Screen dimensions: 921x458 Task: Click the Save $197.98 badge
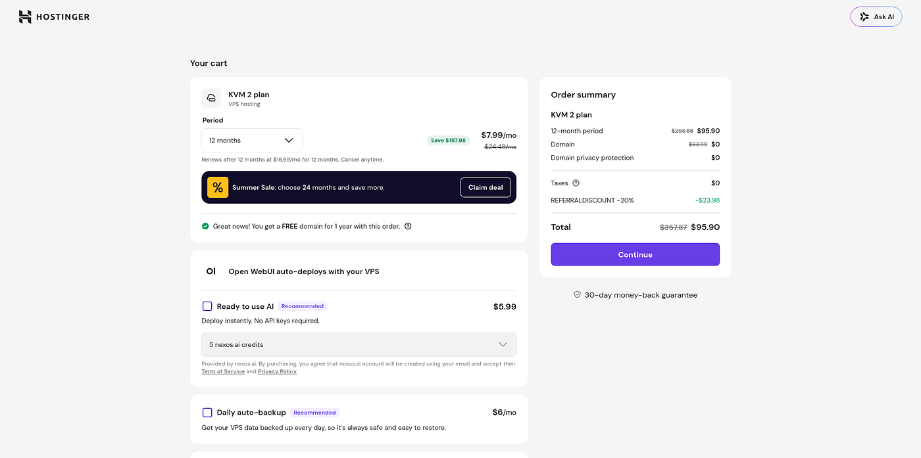click(x=449, y=140)
